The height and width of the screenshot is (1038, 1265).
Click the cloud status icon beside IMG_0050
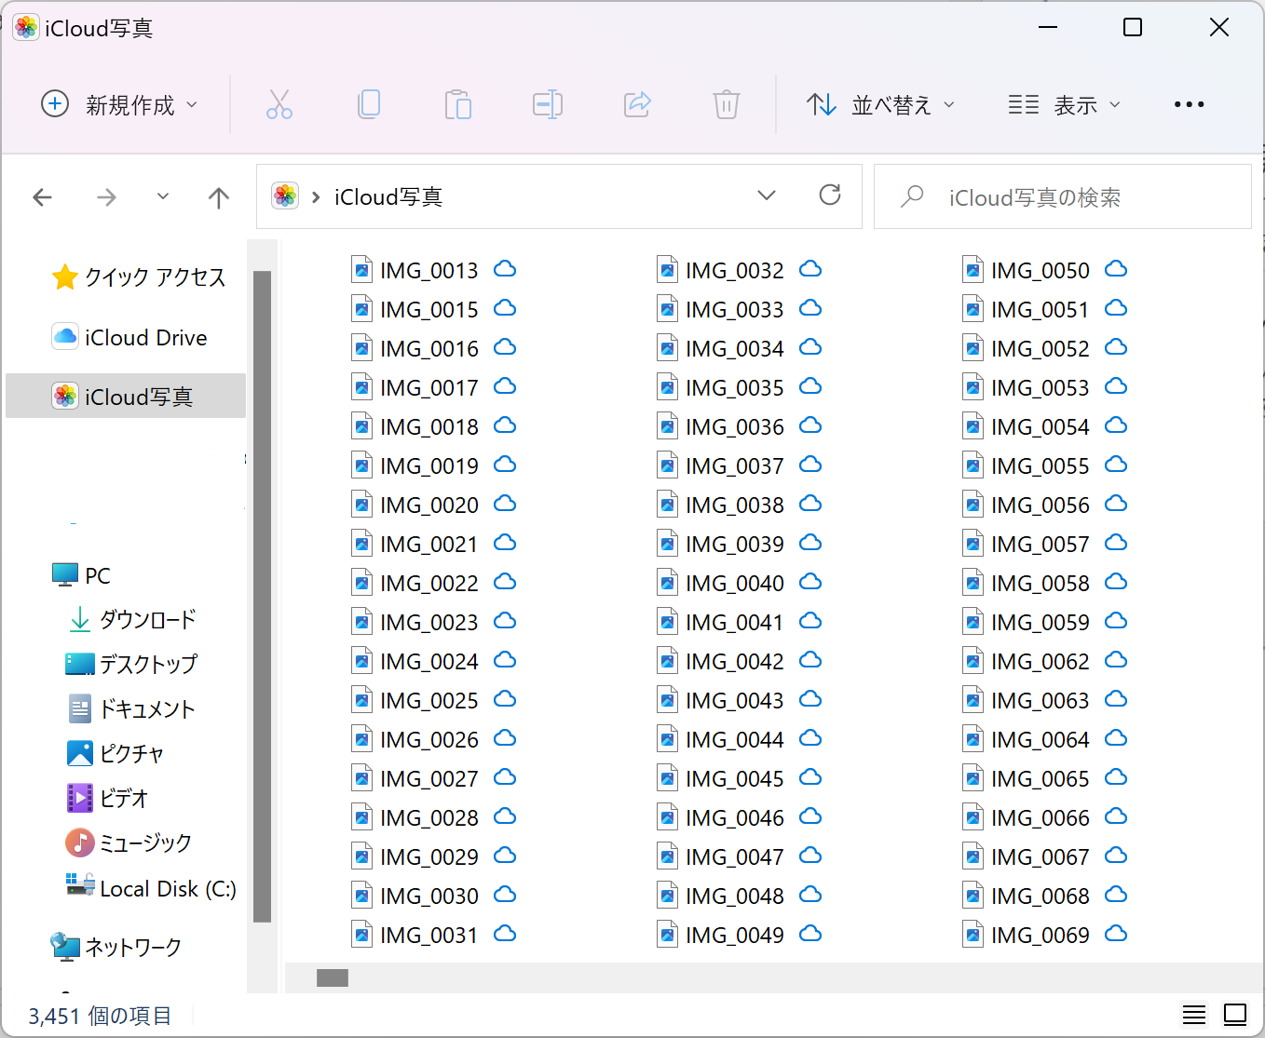coord(1116,269)
